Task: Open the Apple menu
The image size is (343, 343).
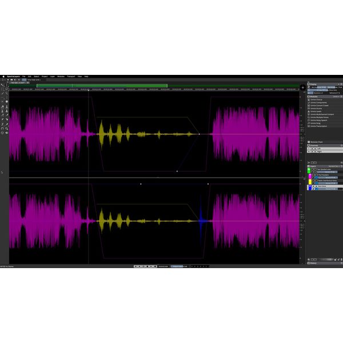Action: point(3,77)
